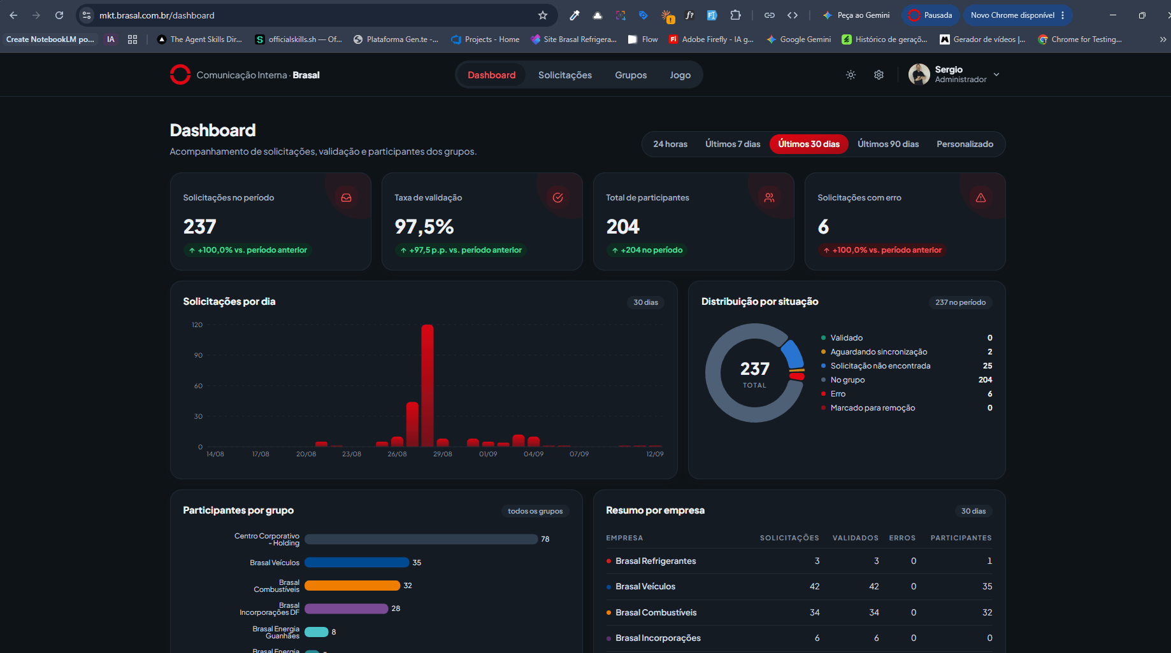Image resolution: width=1171 pixels, height=653 pixels.
Task: Open Create NotebookLM bookmark
Action: (50, 39)
